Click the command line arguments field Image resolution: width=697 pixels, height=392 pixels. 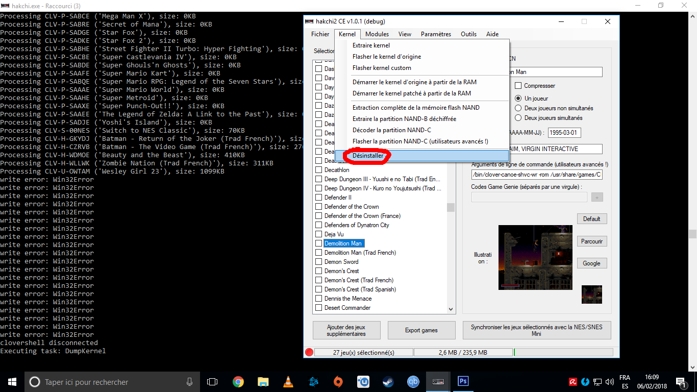536,175
